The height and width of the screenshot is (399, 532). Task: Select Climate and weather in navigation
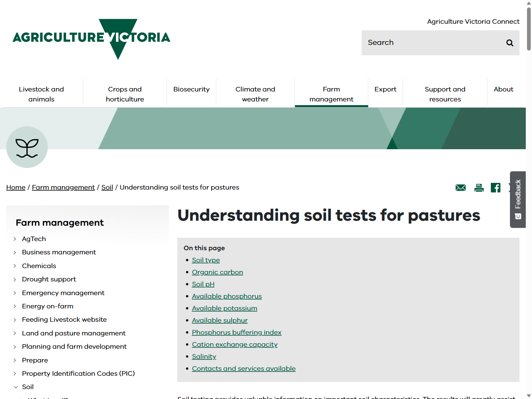click(255, 94)
